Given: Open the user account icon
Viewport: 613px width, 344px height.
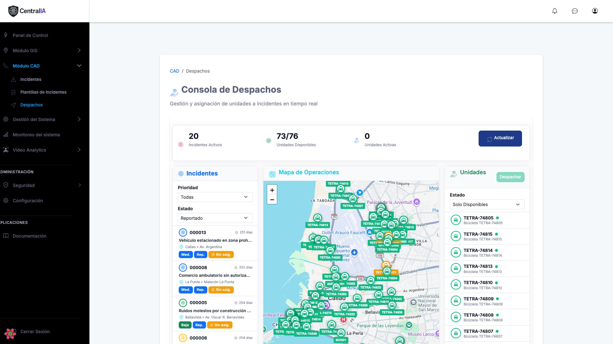Looking at the screenshot, I should 595,11.
